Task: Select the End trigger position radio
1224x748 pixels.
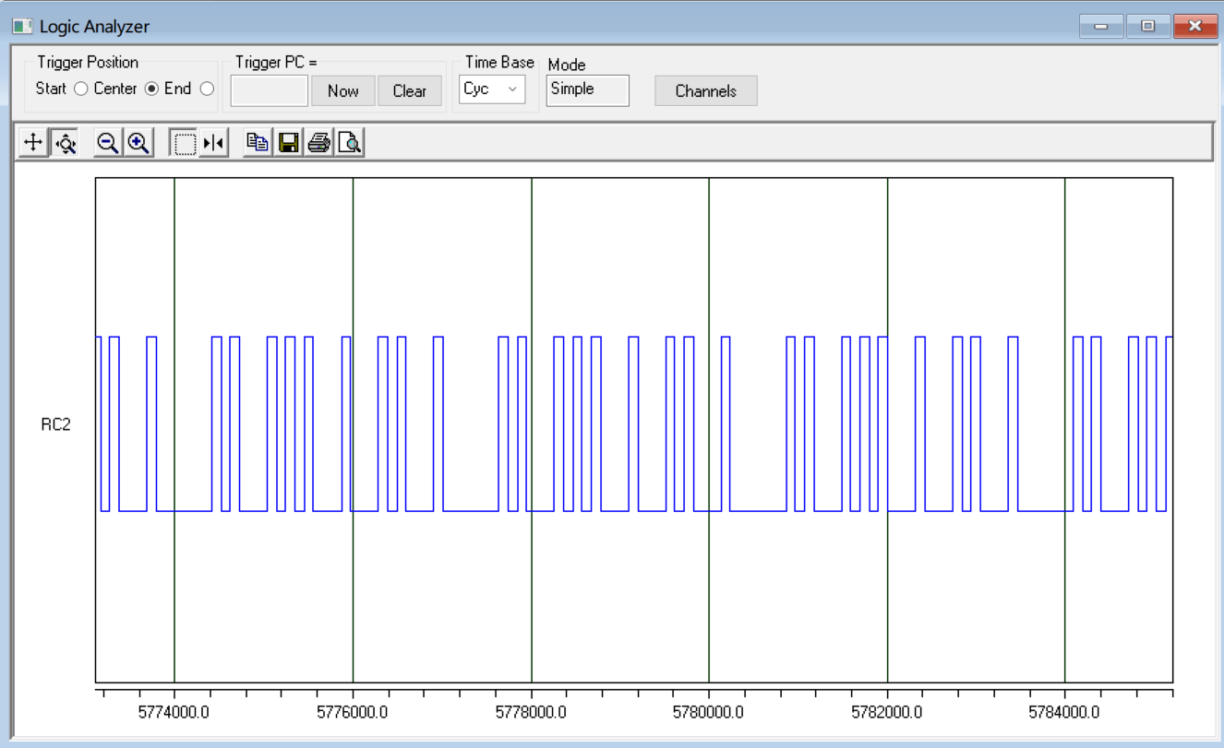Action: 207,89
